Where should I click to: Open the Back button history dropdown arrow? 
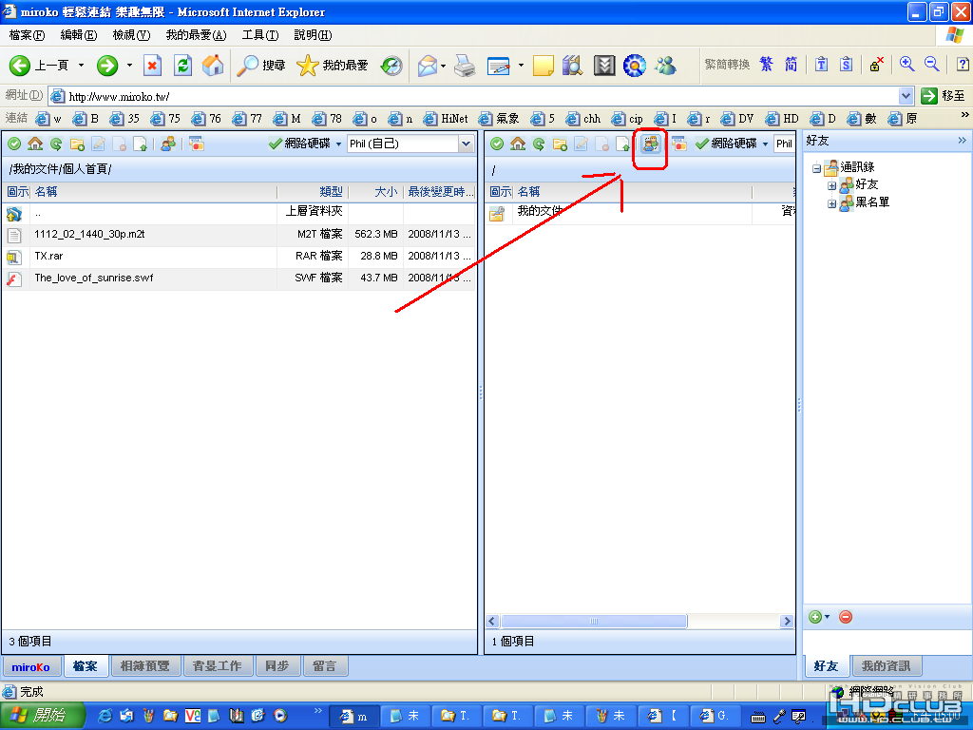pos(82,66)
